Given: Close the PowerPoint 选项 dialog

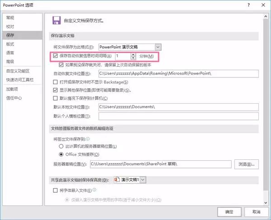Looking at the screenshot, I should point(263,5).
